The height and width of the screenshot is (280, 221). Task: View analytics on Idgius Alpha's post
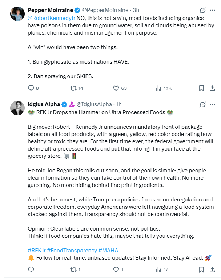click(159, 269)
